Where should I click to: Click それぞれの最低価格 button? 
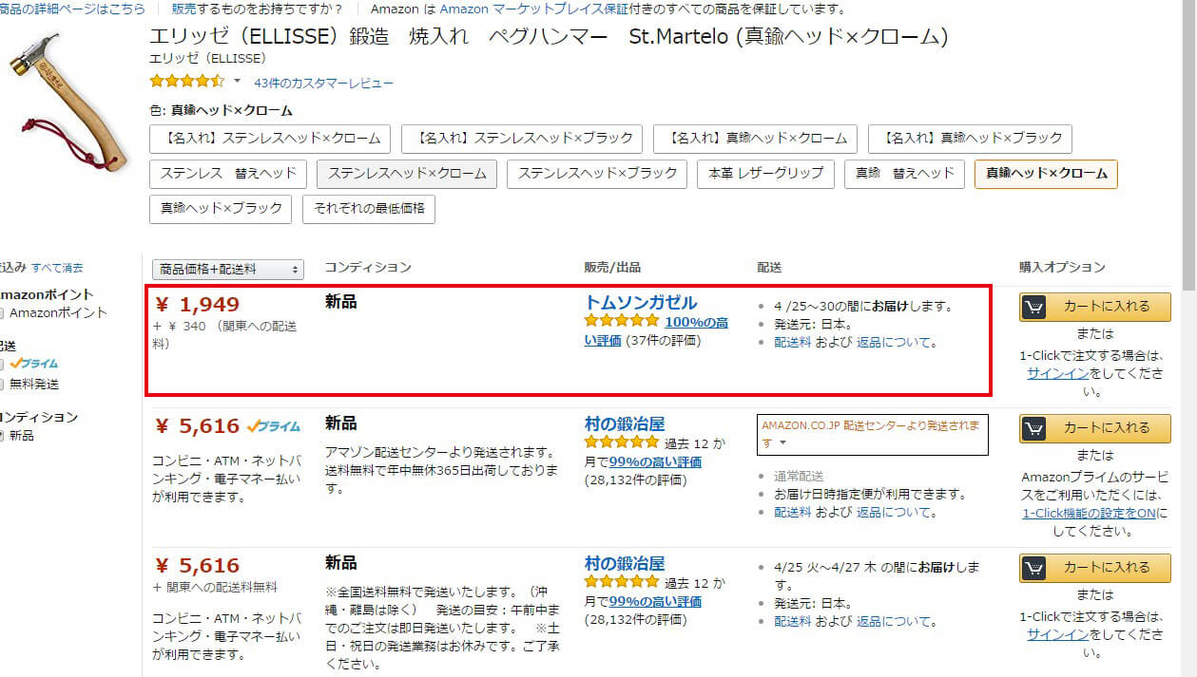point(369,209)
